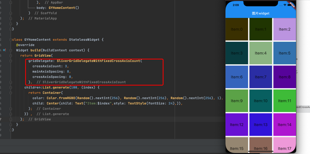Click the @override annotation
The width and height of the screenshot is (310, 154).
coord(25,45)
